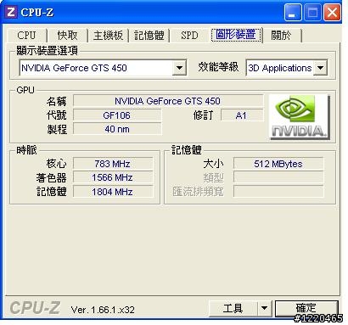The height and width of the screenshot is (325, 348).
Task: Click the 3D Applications combo box field
Action: 287,68
